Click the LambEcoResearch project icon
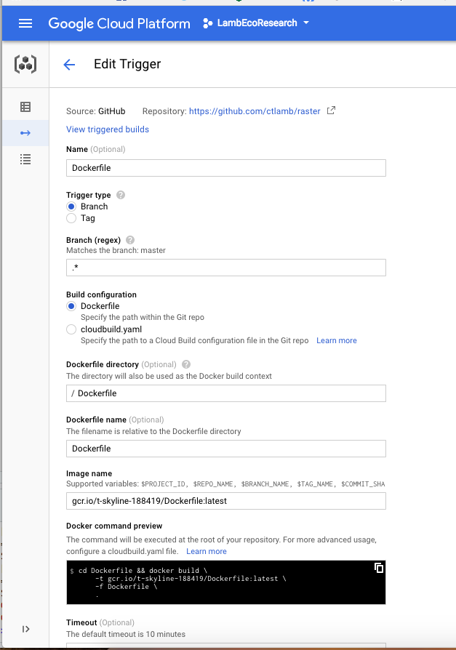 208,23
